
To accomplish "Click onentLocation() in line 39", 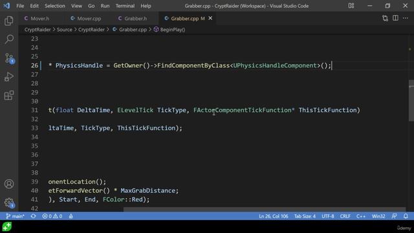I will 75,182.
